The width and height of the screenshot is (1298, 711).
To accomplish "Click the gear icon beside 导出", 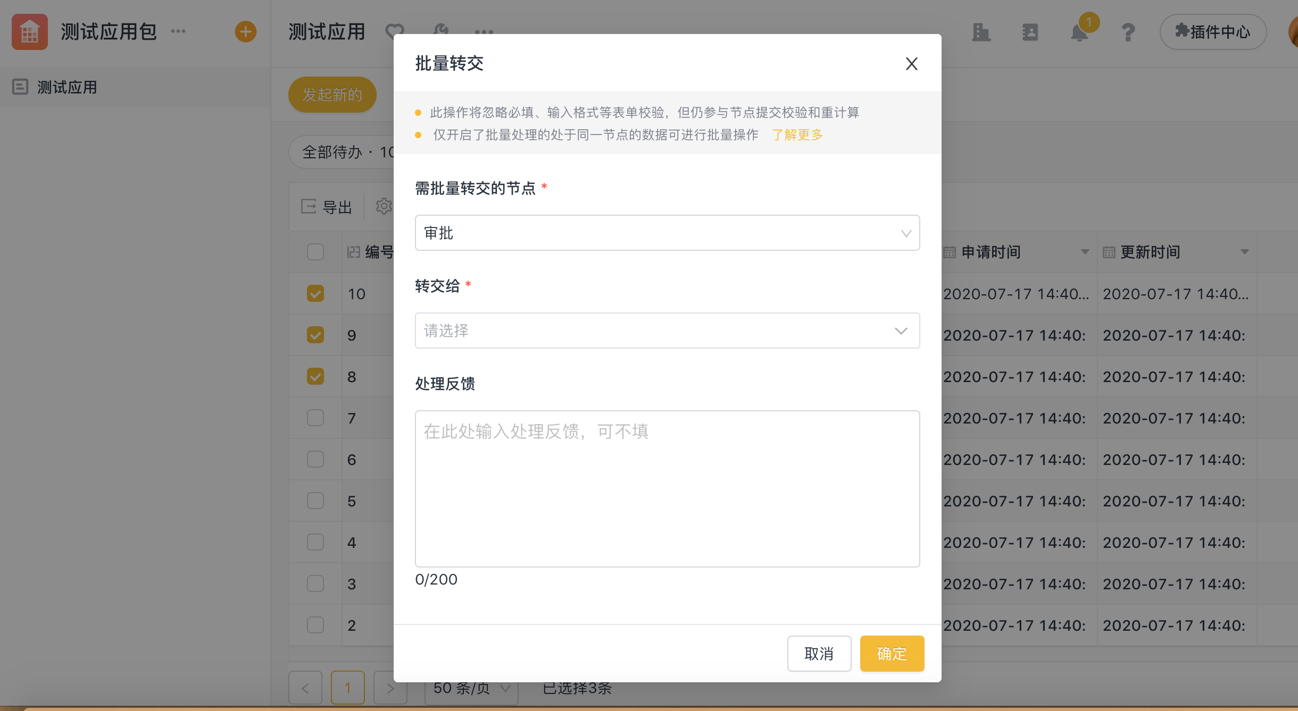I will [x=384, y=206].
